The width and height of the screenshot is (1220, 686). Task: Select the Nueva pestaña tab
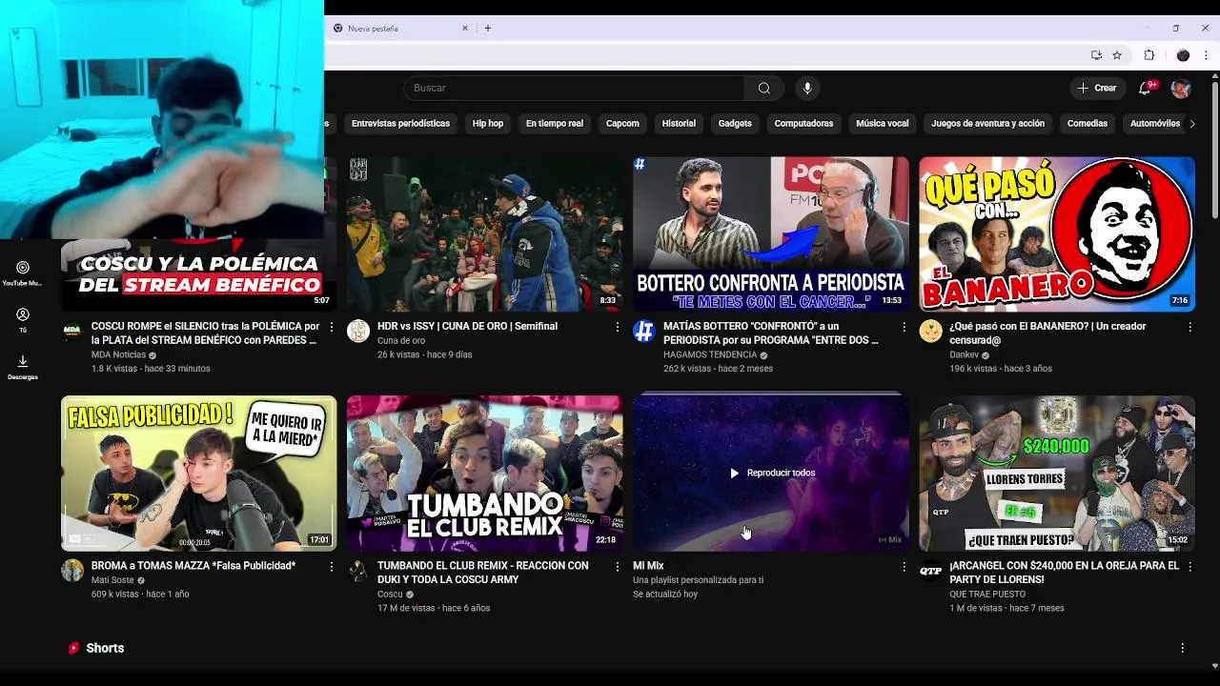(x=400, y=29)
